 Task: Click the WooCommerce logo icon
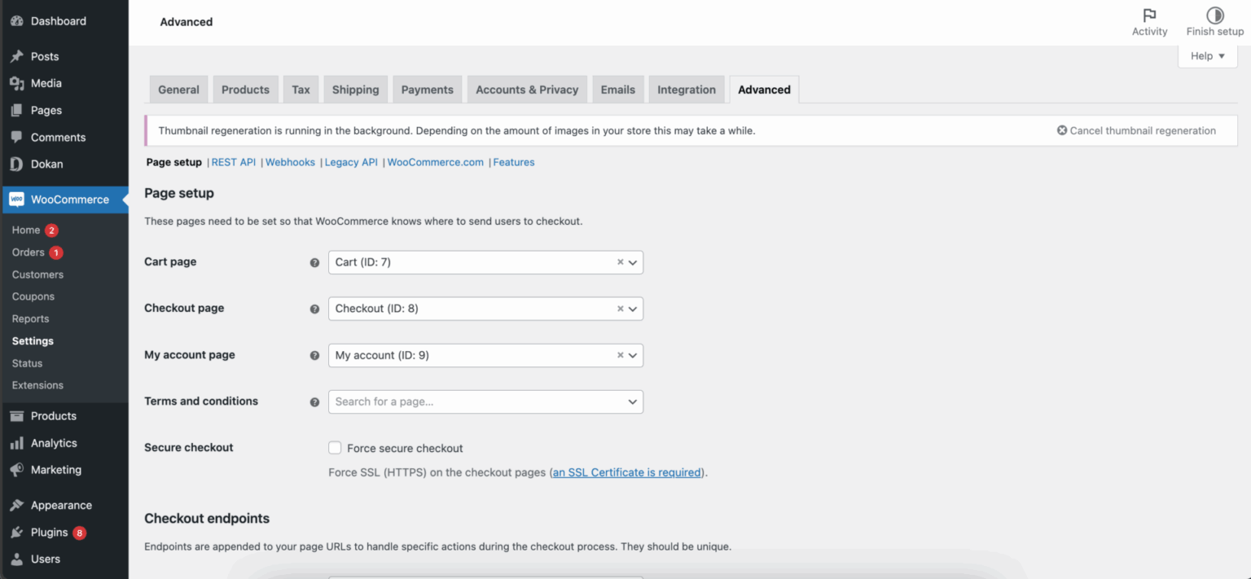tap(16, 200)
